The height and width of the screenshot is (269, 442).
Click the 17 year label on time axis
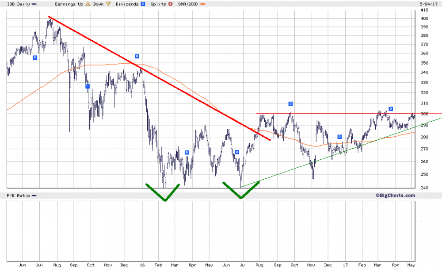tap(345, 265)
